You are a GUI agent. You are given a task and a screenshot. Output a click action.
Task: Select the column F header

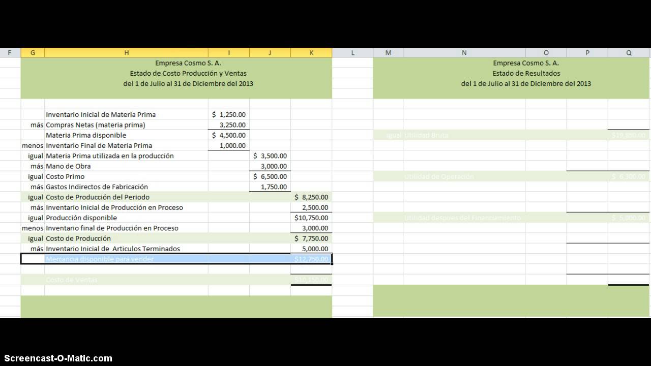[x=10, y=53]
